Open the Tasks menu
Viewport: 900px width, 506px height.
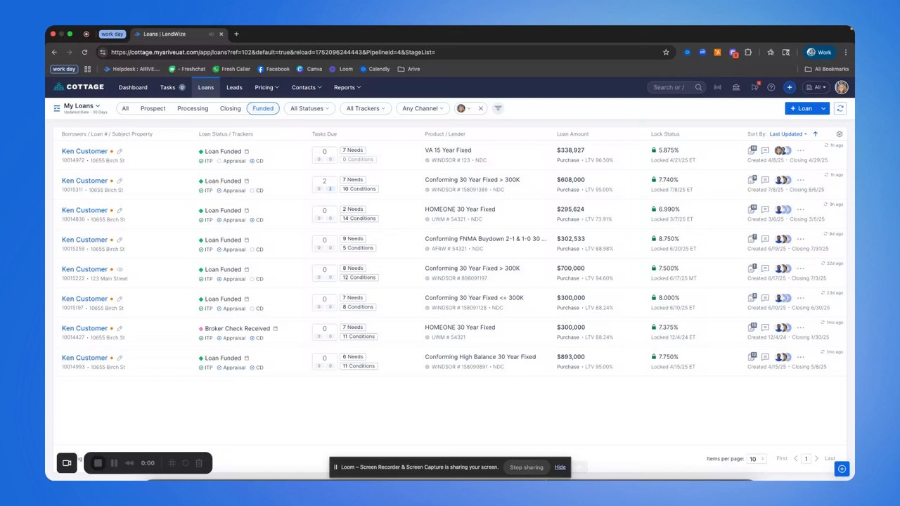(172, 88)
